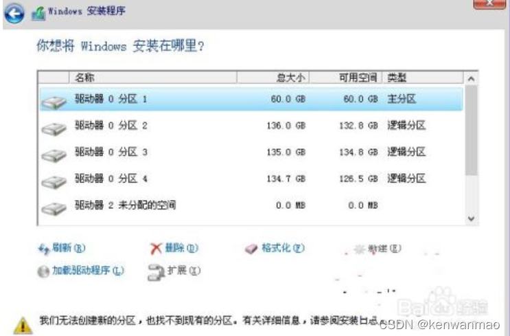Choose 扩展(X) extend option
The width and height of the screenshot is (510, 336).
(184, 270)
